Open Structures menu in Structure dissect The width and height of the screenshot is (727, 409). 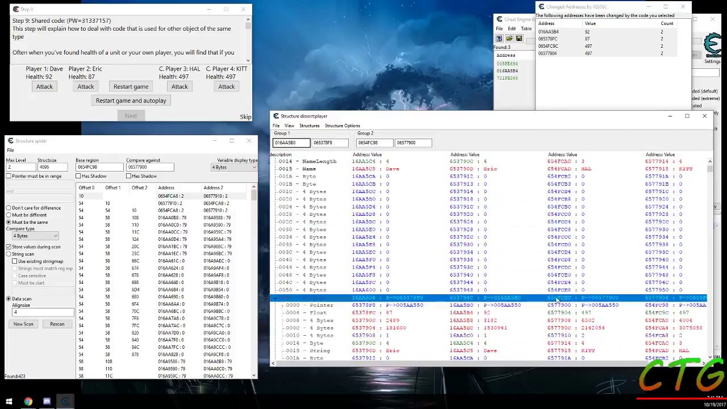point(309,126)
